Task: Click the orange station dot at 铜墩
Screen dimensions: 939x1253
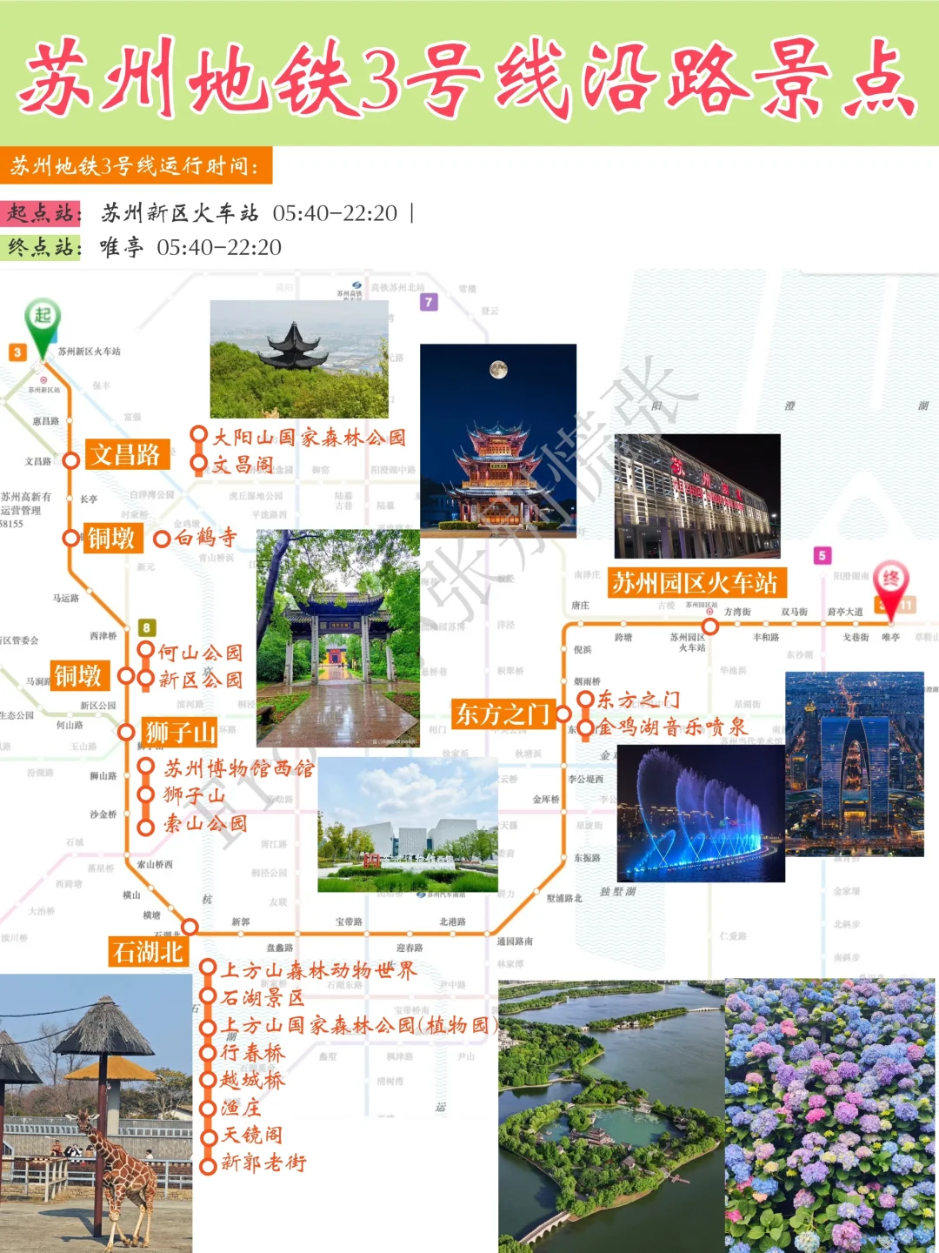Action: pos(71,539)
